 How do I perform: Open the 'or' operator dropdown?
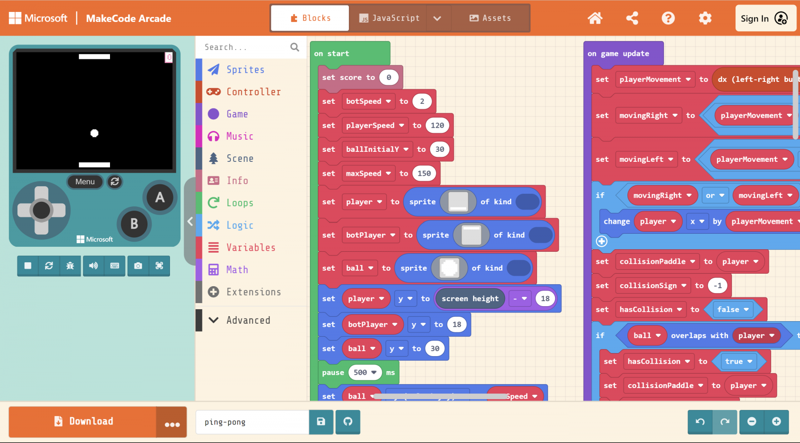point(715,195)
